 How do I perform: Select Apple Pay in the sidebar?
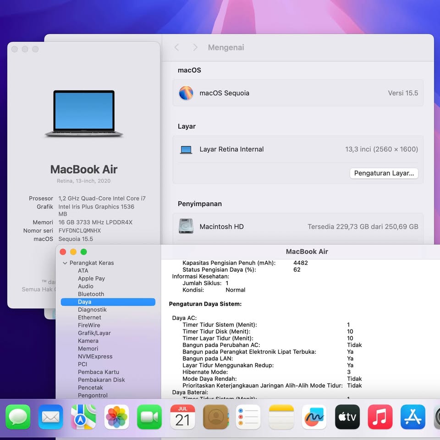click(x=92, y=278)
